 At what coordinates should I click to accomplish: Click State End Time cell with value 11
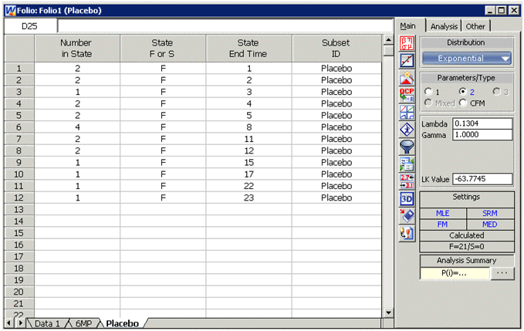pos(248,139)
